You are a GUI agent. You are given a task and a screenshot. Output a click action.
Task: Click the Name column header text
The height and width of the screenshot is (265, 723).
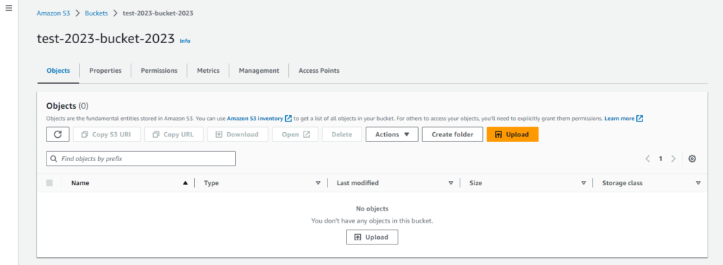pos(80,183)
